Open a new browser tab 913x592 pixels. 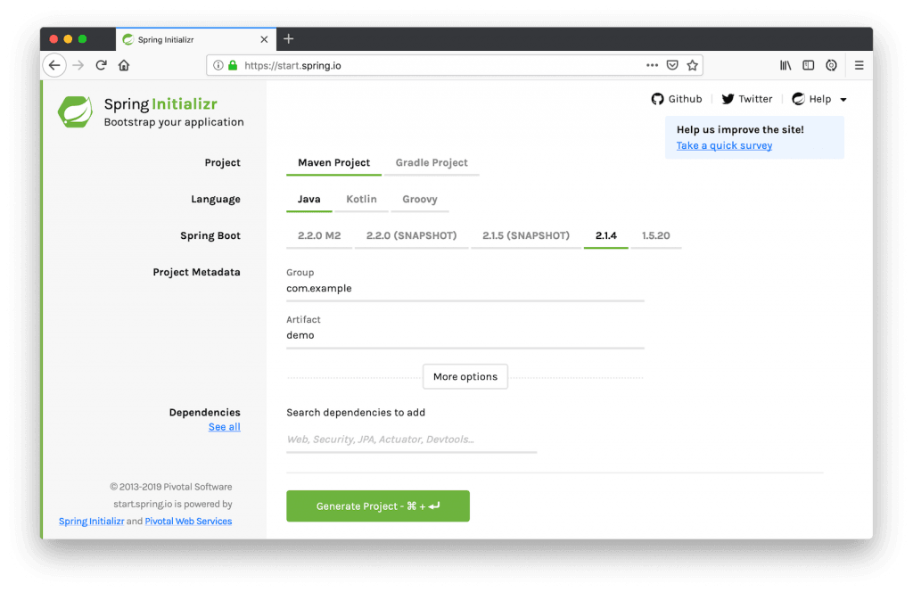tap(288, 39)
